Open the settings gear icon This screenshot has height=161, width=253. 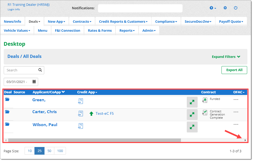tap(225, 8)
